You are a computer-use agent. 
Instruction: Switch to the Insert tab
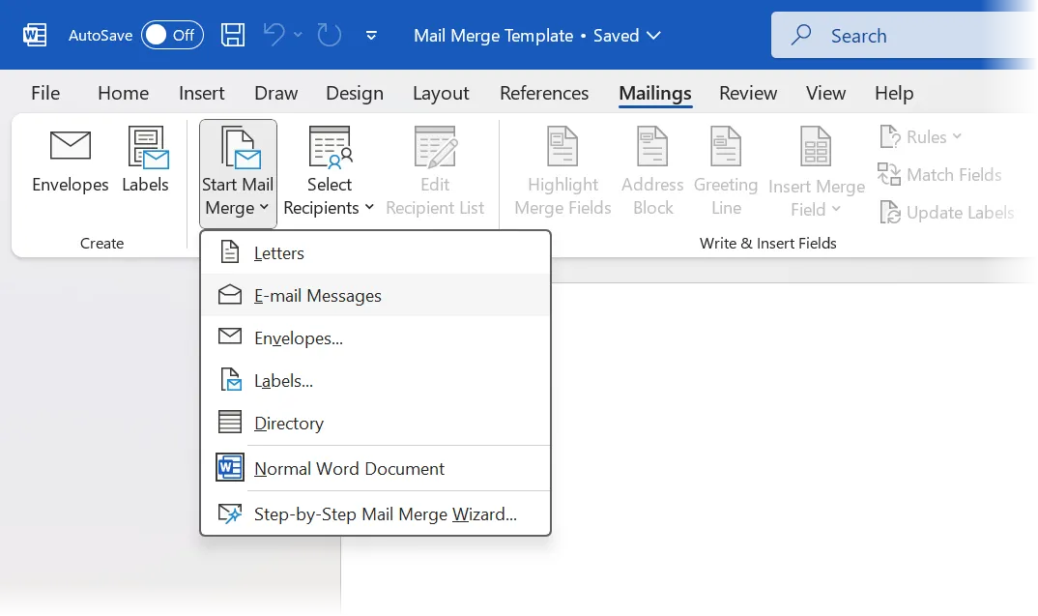(201, 93)
